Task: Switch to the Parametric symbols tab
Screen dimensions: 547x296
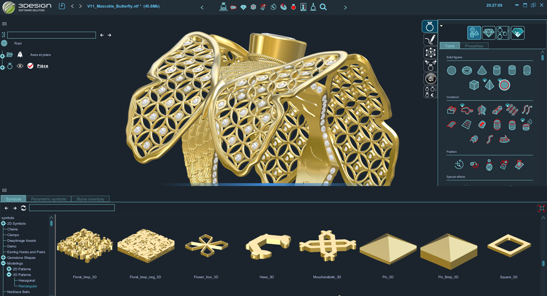Action: pyautogui.click(x=48, y=199)
